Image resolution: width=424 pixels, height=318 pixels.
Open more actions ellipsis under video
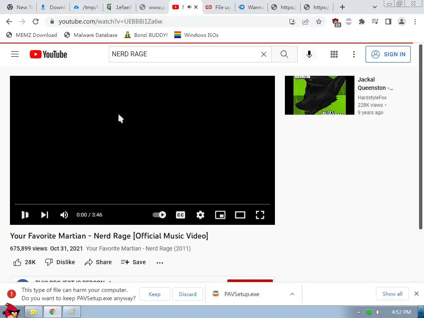click(x=160, y=263)
